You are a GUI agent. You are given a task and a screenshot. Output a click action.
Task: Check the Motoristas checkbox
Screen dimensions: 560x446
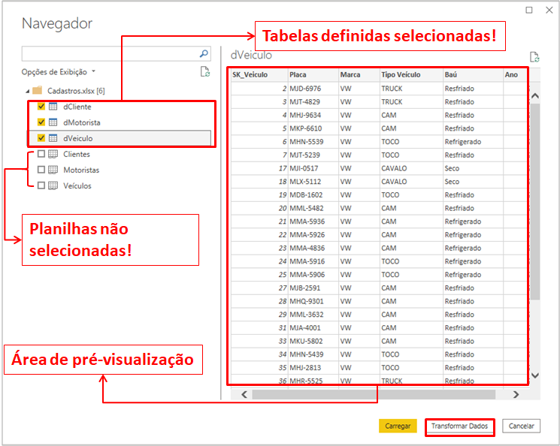point(41,170)
